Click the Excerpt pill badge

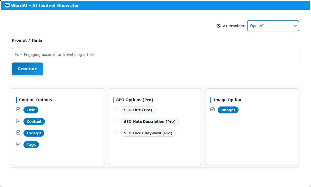[x=34, y=133]
